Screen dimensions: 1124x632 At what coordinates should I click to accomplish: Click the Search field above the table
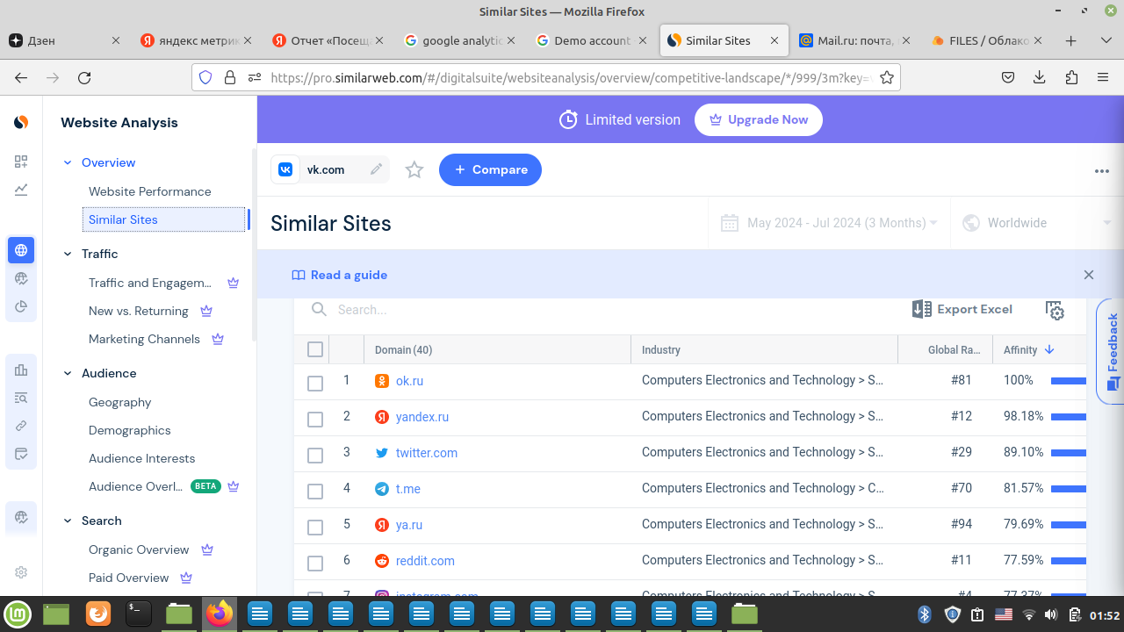(527, 310)
